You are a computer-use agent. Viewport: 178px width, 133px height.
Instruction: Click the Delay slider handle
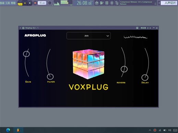145,77
